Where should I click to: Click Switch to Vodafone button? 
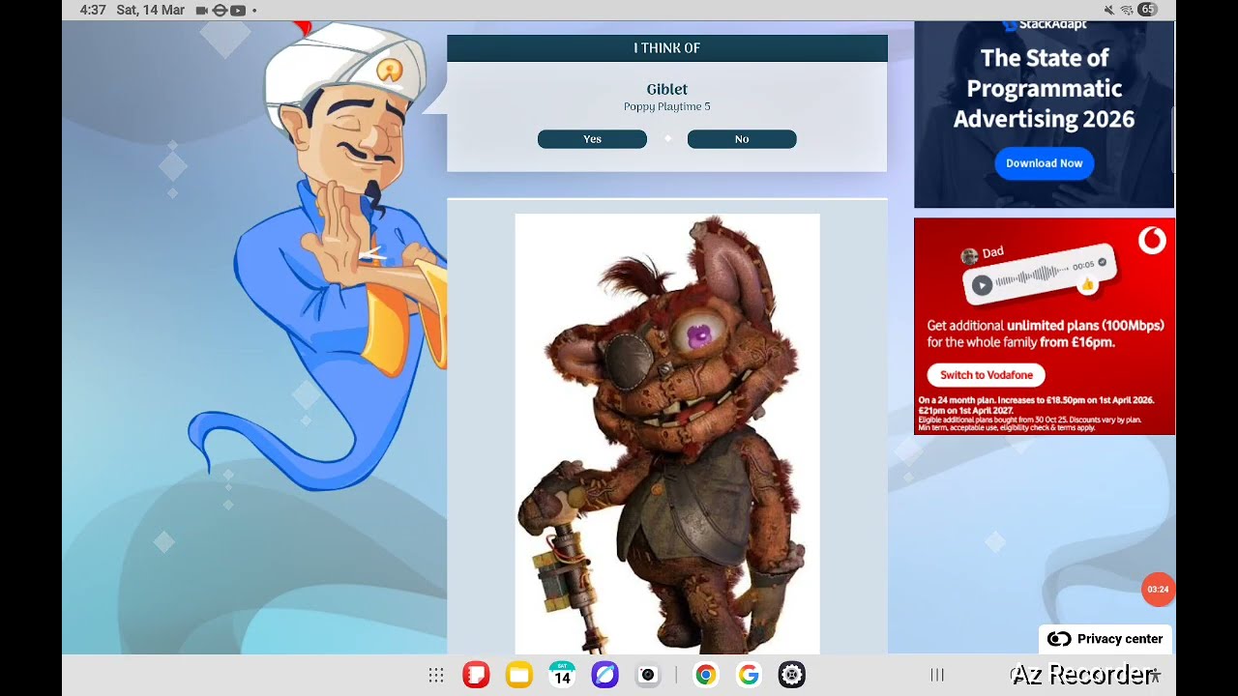coord(987,375)
